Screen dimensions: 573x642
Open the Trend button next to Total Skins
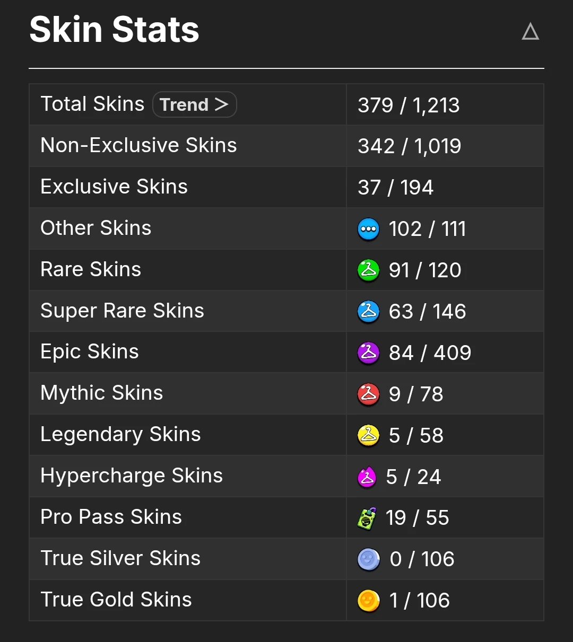pos(194,104)
